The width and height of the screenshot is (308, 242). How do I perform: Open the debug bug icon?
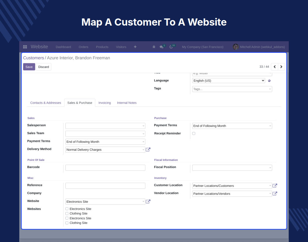154,47
